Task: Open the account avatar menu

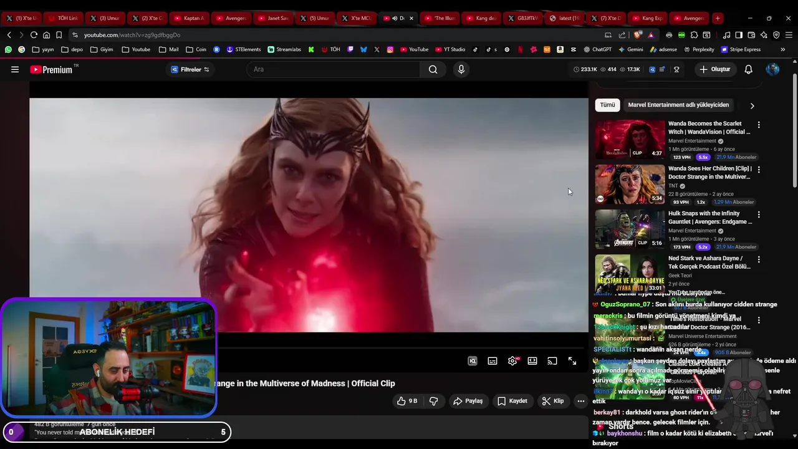Action: (772, 69)
